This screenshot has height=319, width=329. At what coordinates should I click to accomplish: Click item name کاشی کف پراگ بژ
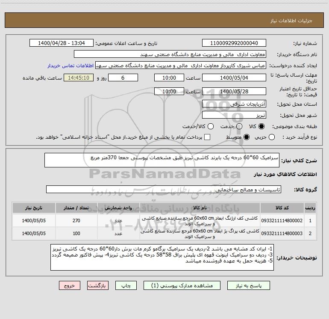tap(200, 234)
